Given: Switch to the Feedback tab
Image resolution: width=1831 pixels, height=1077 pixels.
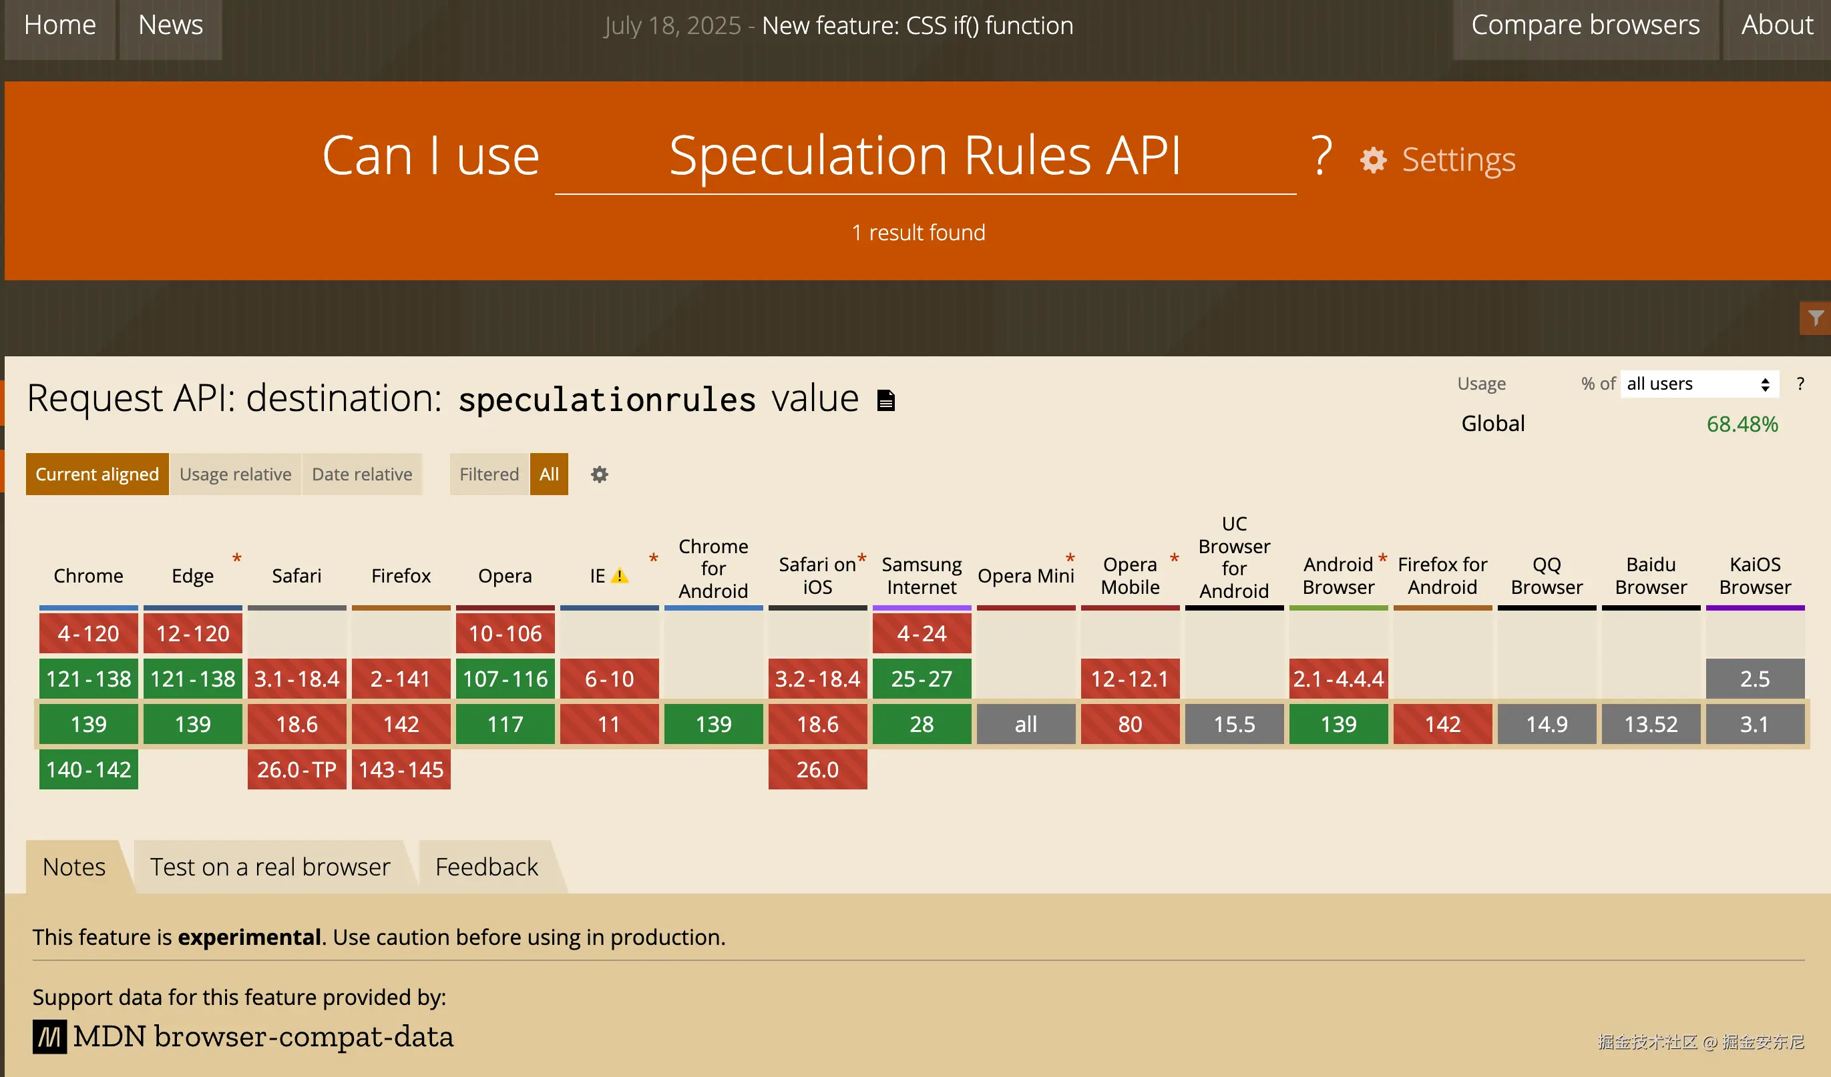Looking at the screenshot, I should (486, 866).
